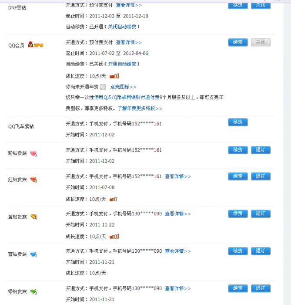
Task: Click 使用Q点/Q币或网银财付通付费 link
Action: (x=127, y=97)
